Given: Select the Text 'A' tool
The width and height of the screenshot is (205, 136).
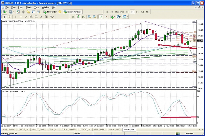Looking at the screenshot, I should (x=41, y=17).
